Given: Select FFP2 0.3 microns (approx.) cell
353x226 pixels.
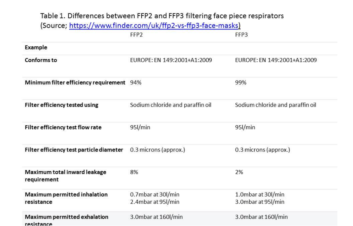Looking at the screenshot, I should click(158, 150).
